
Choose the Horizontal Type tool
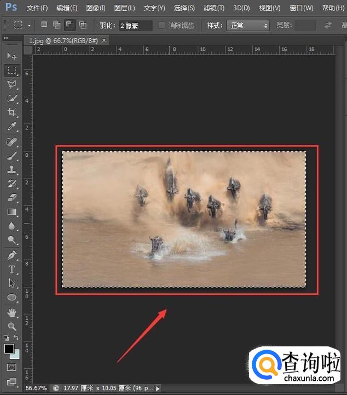pyautogui.click(x=11, y=269)
